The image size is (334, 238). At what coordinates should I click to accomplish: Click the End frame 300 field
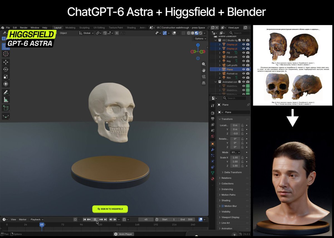(x=187, y=219)
